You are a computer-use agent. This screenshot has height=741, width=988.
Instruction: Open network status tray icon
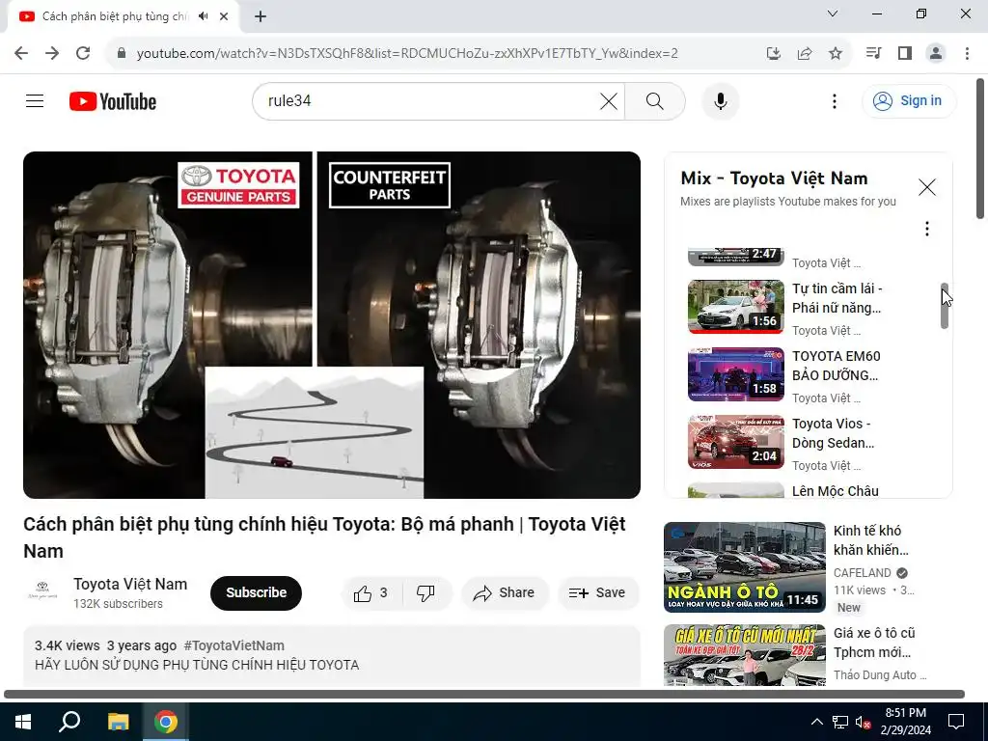tap(840, 722)
